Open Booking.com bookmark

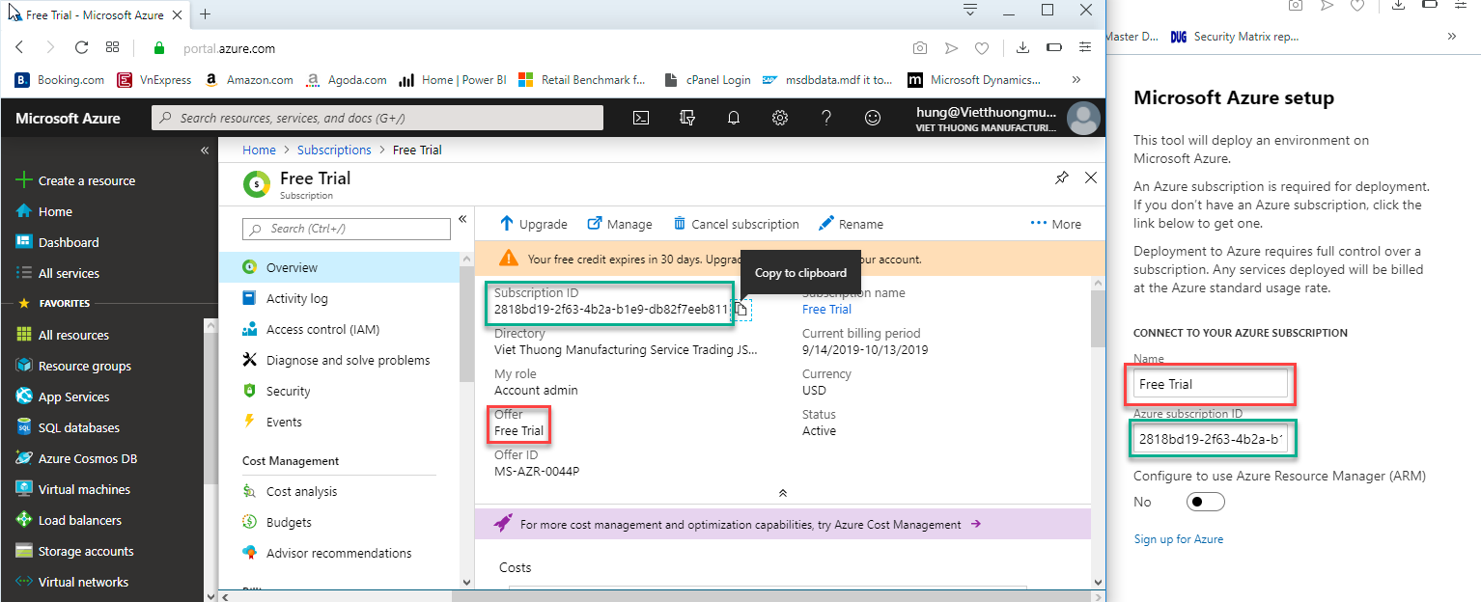[60, 80]
